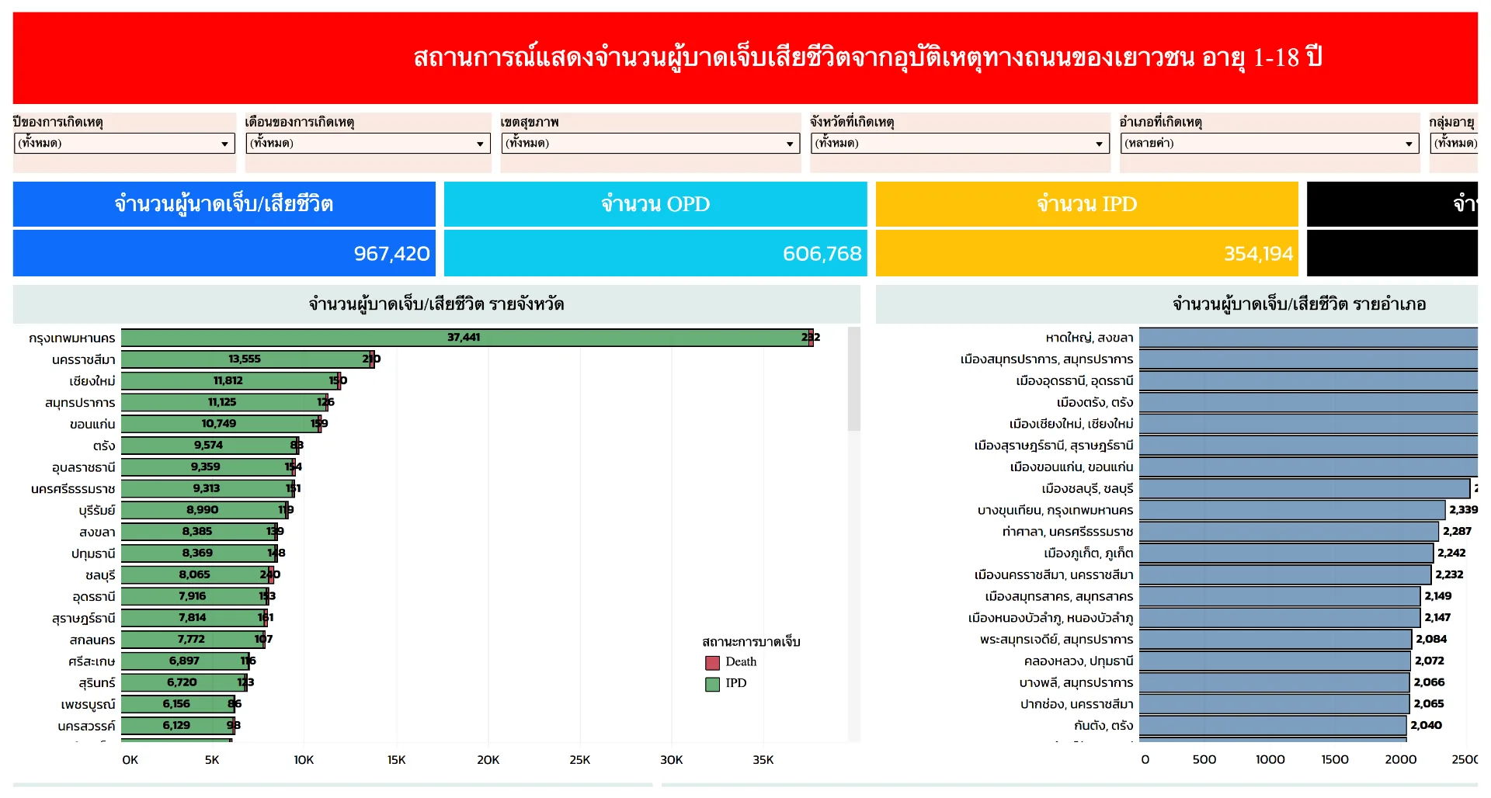The image size is (1491, 798).
Task: Open the ปีของการเกิดเหตุ year filter dropdown
Action: (x=124, y=143)
